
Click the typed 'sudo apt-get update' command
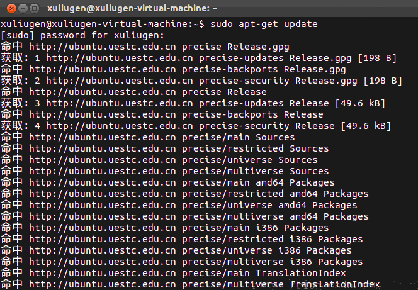pyautogui.click(x=263, y=24)
